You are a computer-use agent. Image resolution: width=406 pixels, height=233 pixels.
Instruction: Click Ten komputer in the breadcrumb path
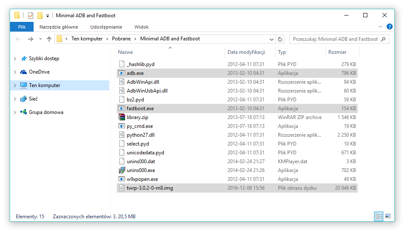click(x=87, y=39)
